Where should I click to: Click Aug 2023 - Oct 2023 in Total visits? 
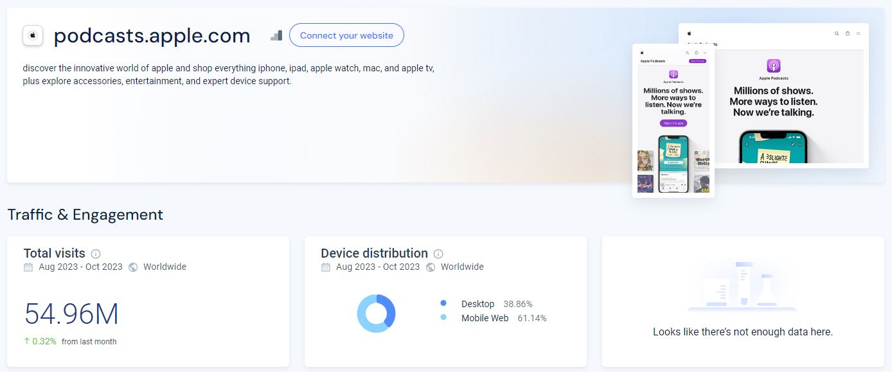point(80,267)
